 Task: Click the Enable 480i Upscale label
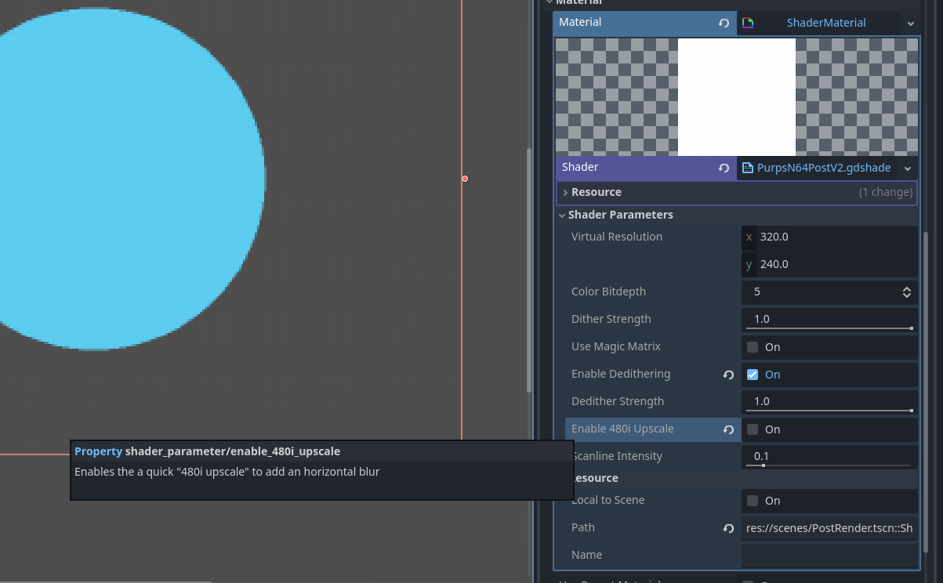[622, 429]
